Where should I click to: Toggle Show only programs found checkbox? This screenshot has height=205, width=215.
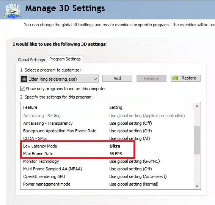(22, 89)
